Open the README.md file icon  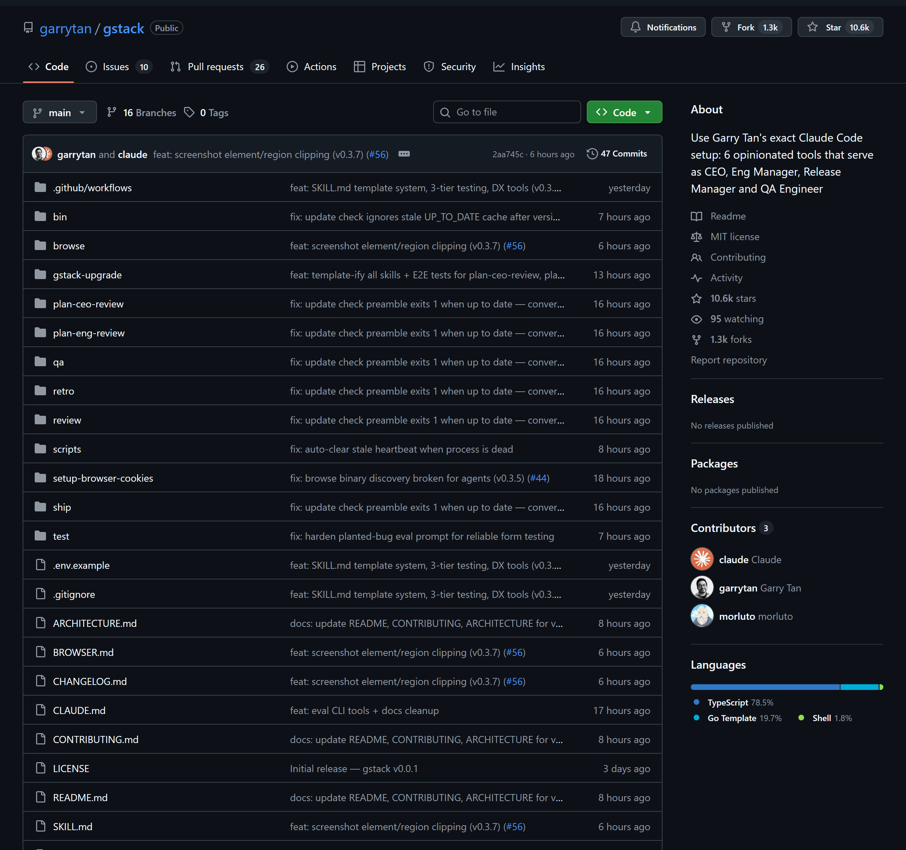tap(41, 797)
